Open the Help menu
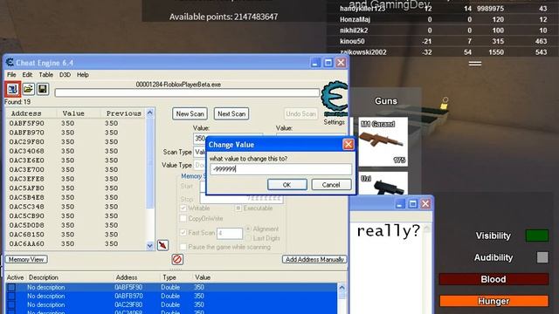Screen dimensions: 559x314 (83, 75)
